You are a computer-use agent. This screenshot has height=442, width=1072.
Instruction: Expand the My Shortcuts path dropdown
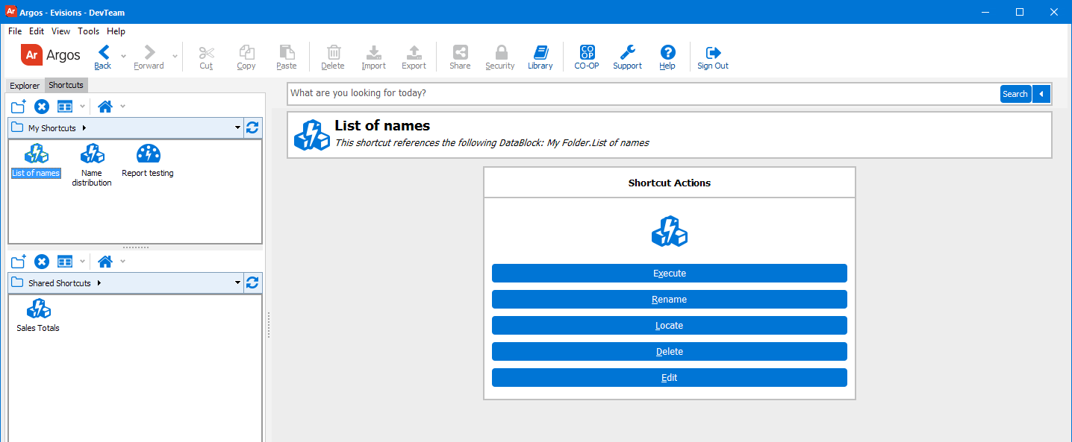pyautogui.click(x=238, y=128)
